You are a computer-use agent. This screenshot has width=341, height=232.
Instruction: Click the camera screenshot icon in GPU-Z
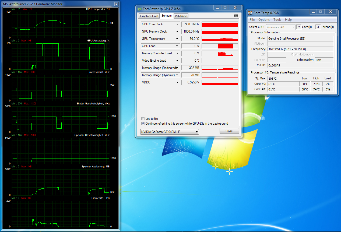click(236, 16)
